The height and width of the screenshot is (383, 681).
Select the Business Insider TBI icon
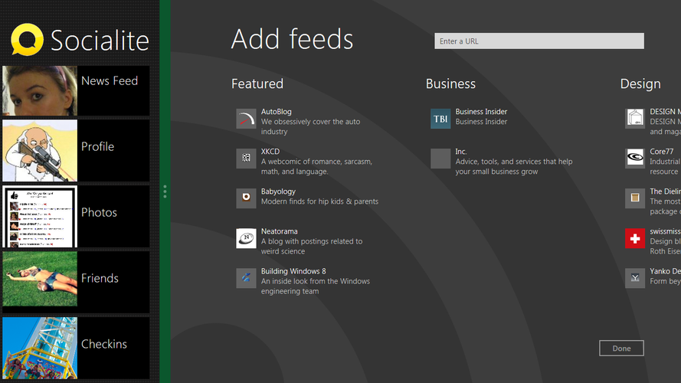[x=440, y=119]
